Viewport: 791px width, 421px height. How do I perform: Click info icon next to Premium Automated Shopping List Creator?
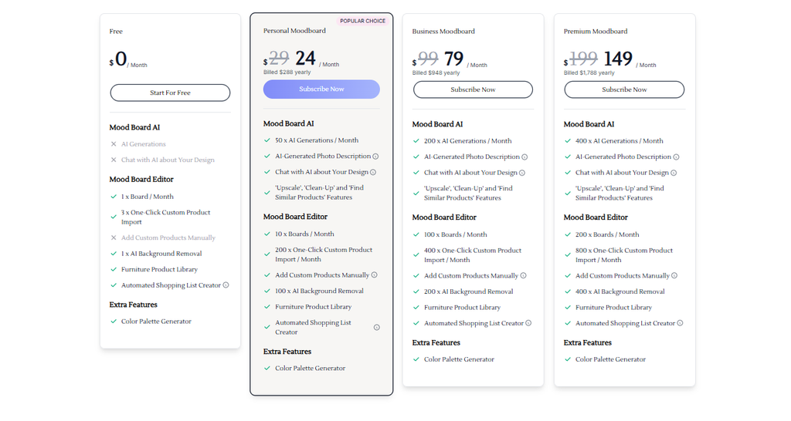680,323
